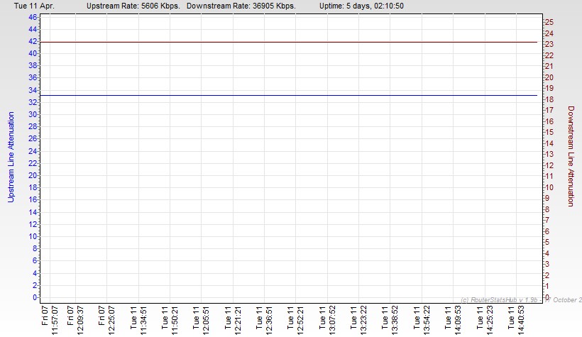Click the Upstream Line Attenuation axis title
This screenshot has width=582, height=337.
(11, 156)
